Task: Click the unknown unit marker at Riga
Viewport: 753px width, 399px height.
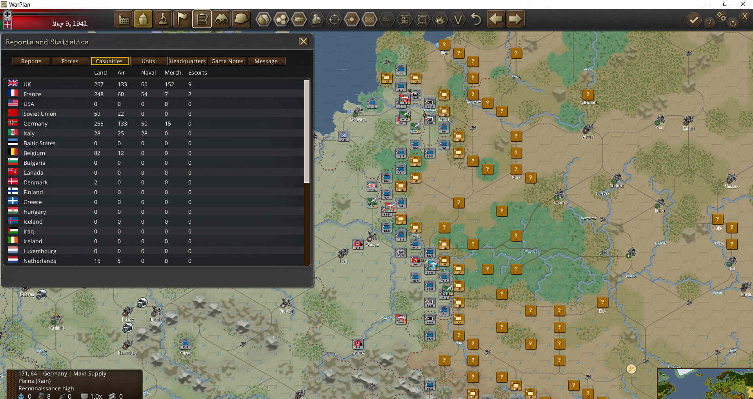Action: tap(444, 45)
